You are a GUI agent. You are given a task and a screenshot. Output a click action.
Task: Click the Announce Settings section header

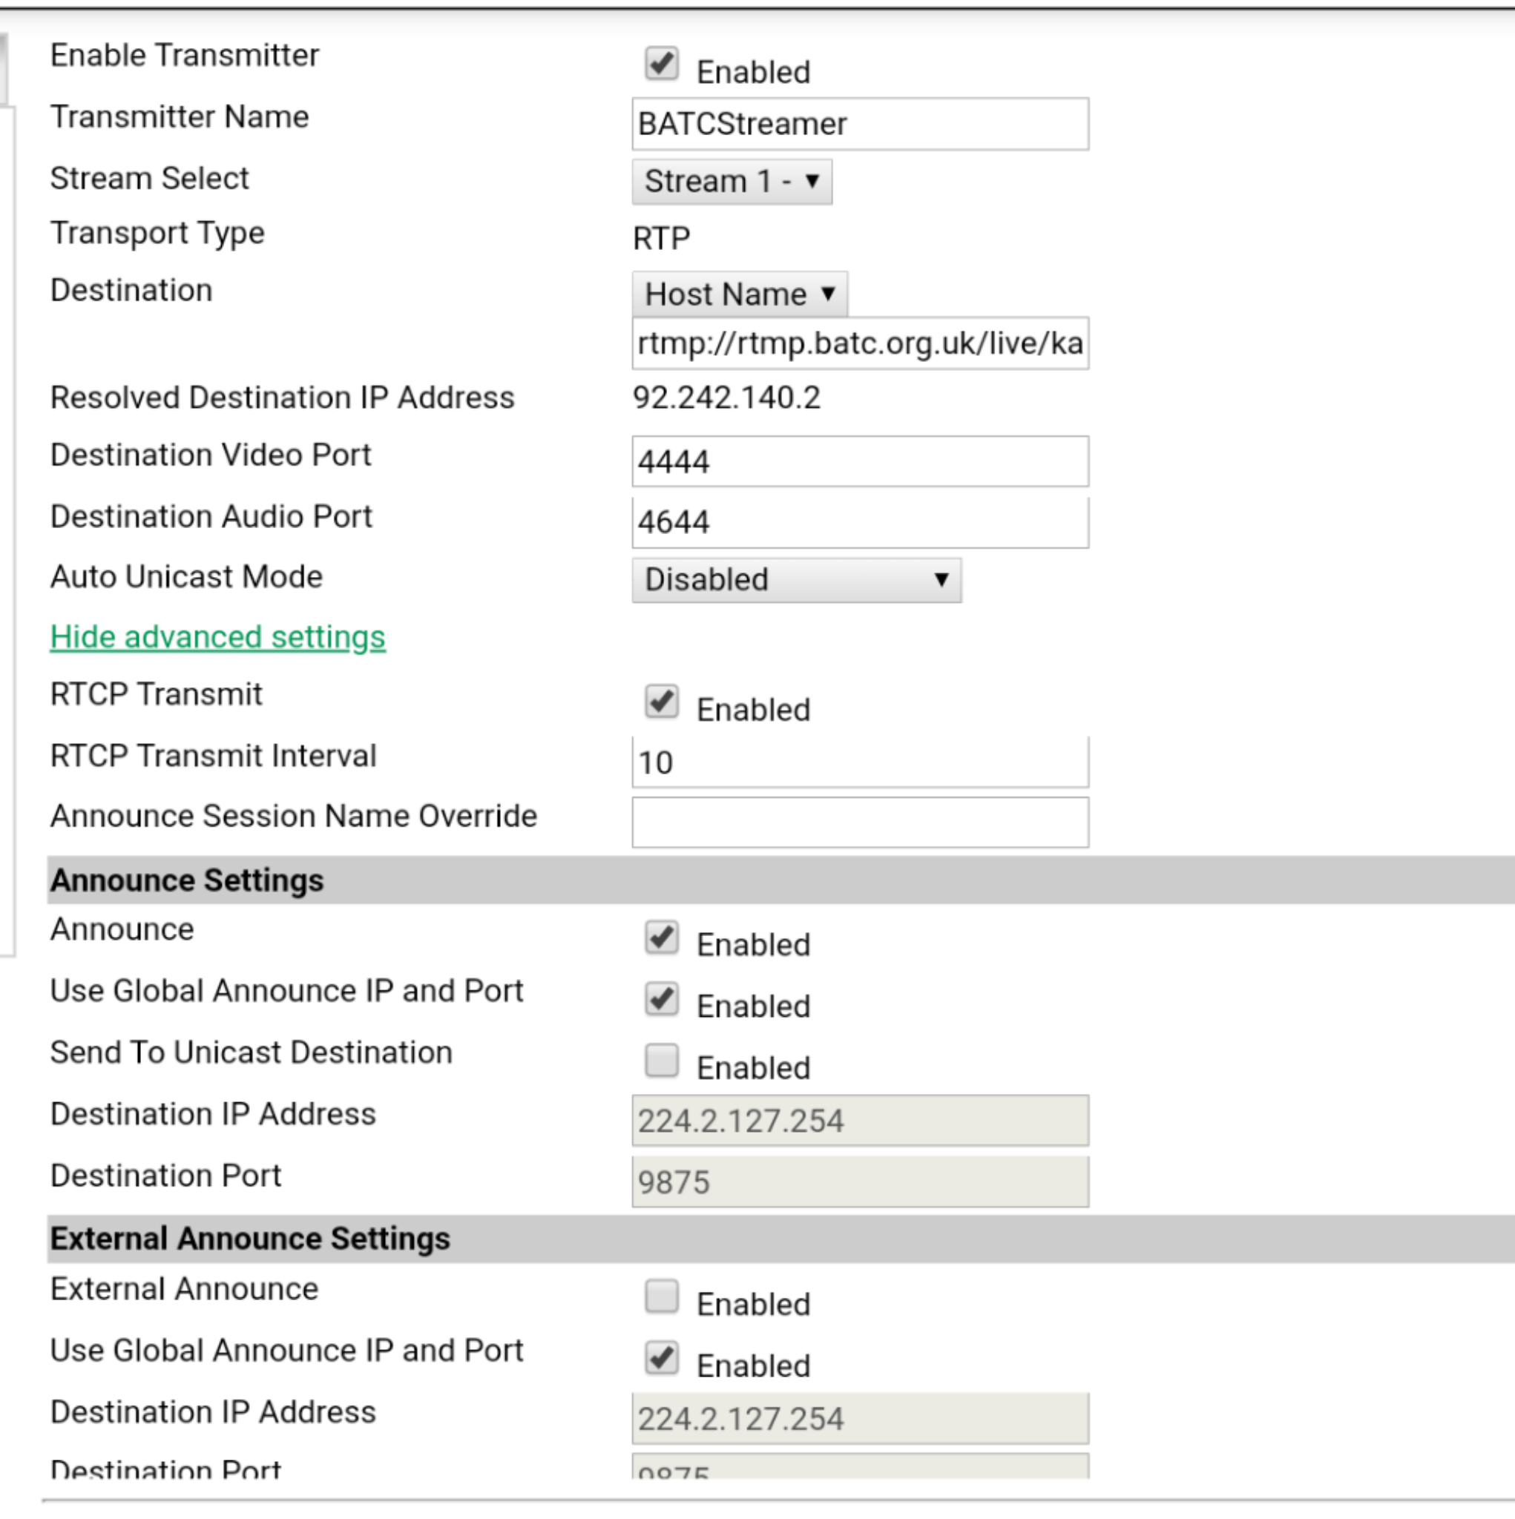(x=185, y=880)
